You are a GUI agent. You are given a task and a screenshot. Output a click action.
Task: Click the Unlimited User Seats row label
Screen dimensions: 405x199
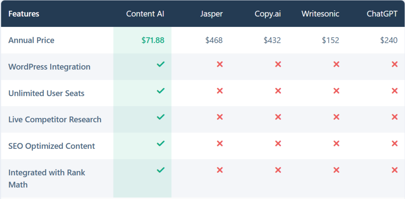(x=47, y=93)
